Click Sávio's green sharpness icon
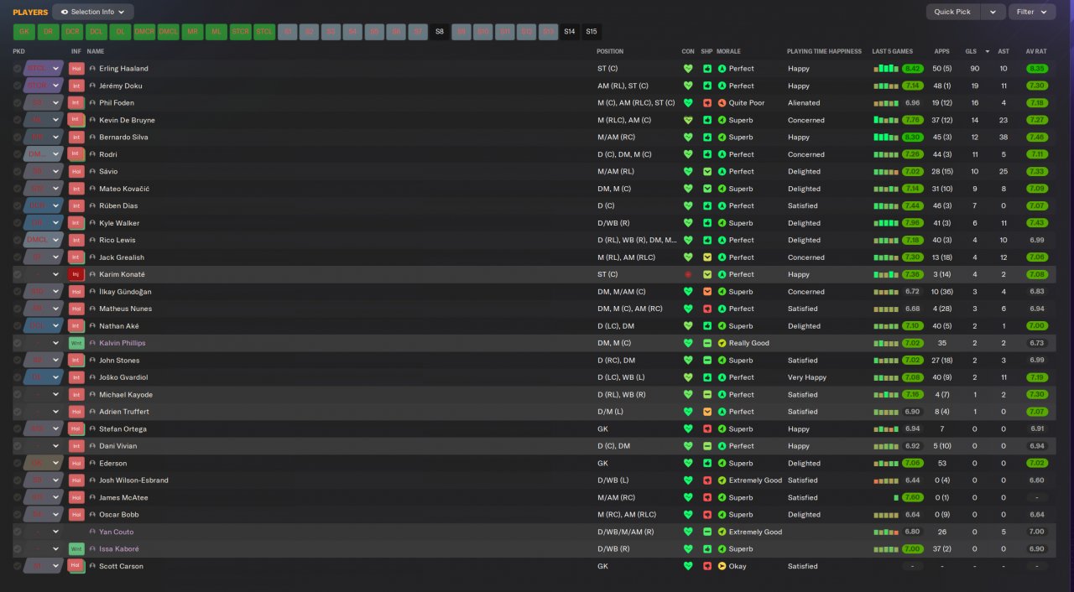The image size is (1074, 592). coord(707,171)
